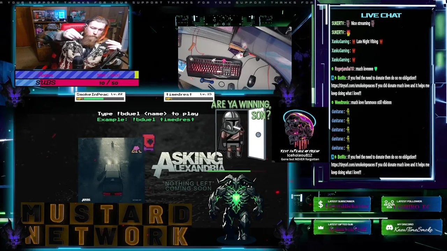Screen dimensions: 447x251
Task: Click 'Rest In Peace my friend' text
Action: [300, 151]
